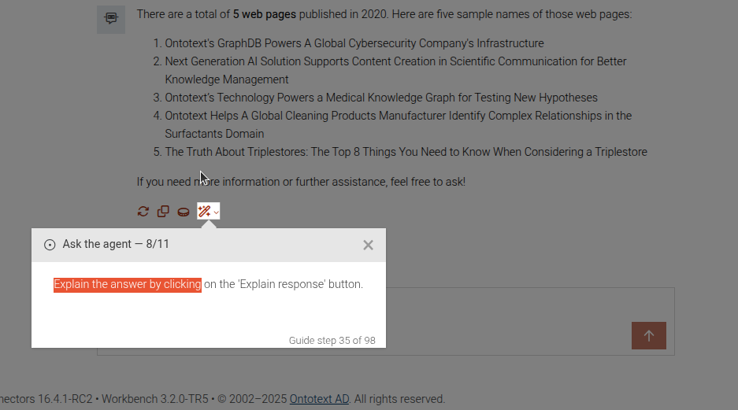Click the 'Ask the agent — 8/11' title

pos(116,244)
